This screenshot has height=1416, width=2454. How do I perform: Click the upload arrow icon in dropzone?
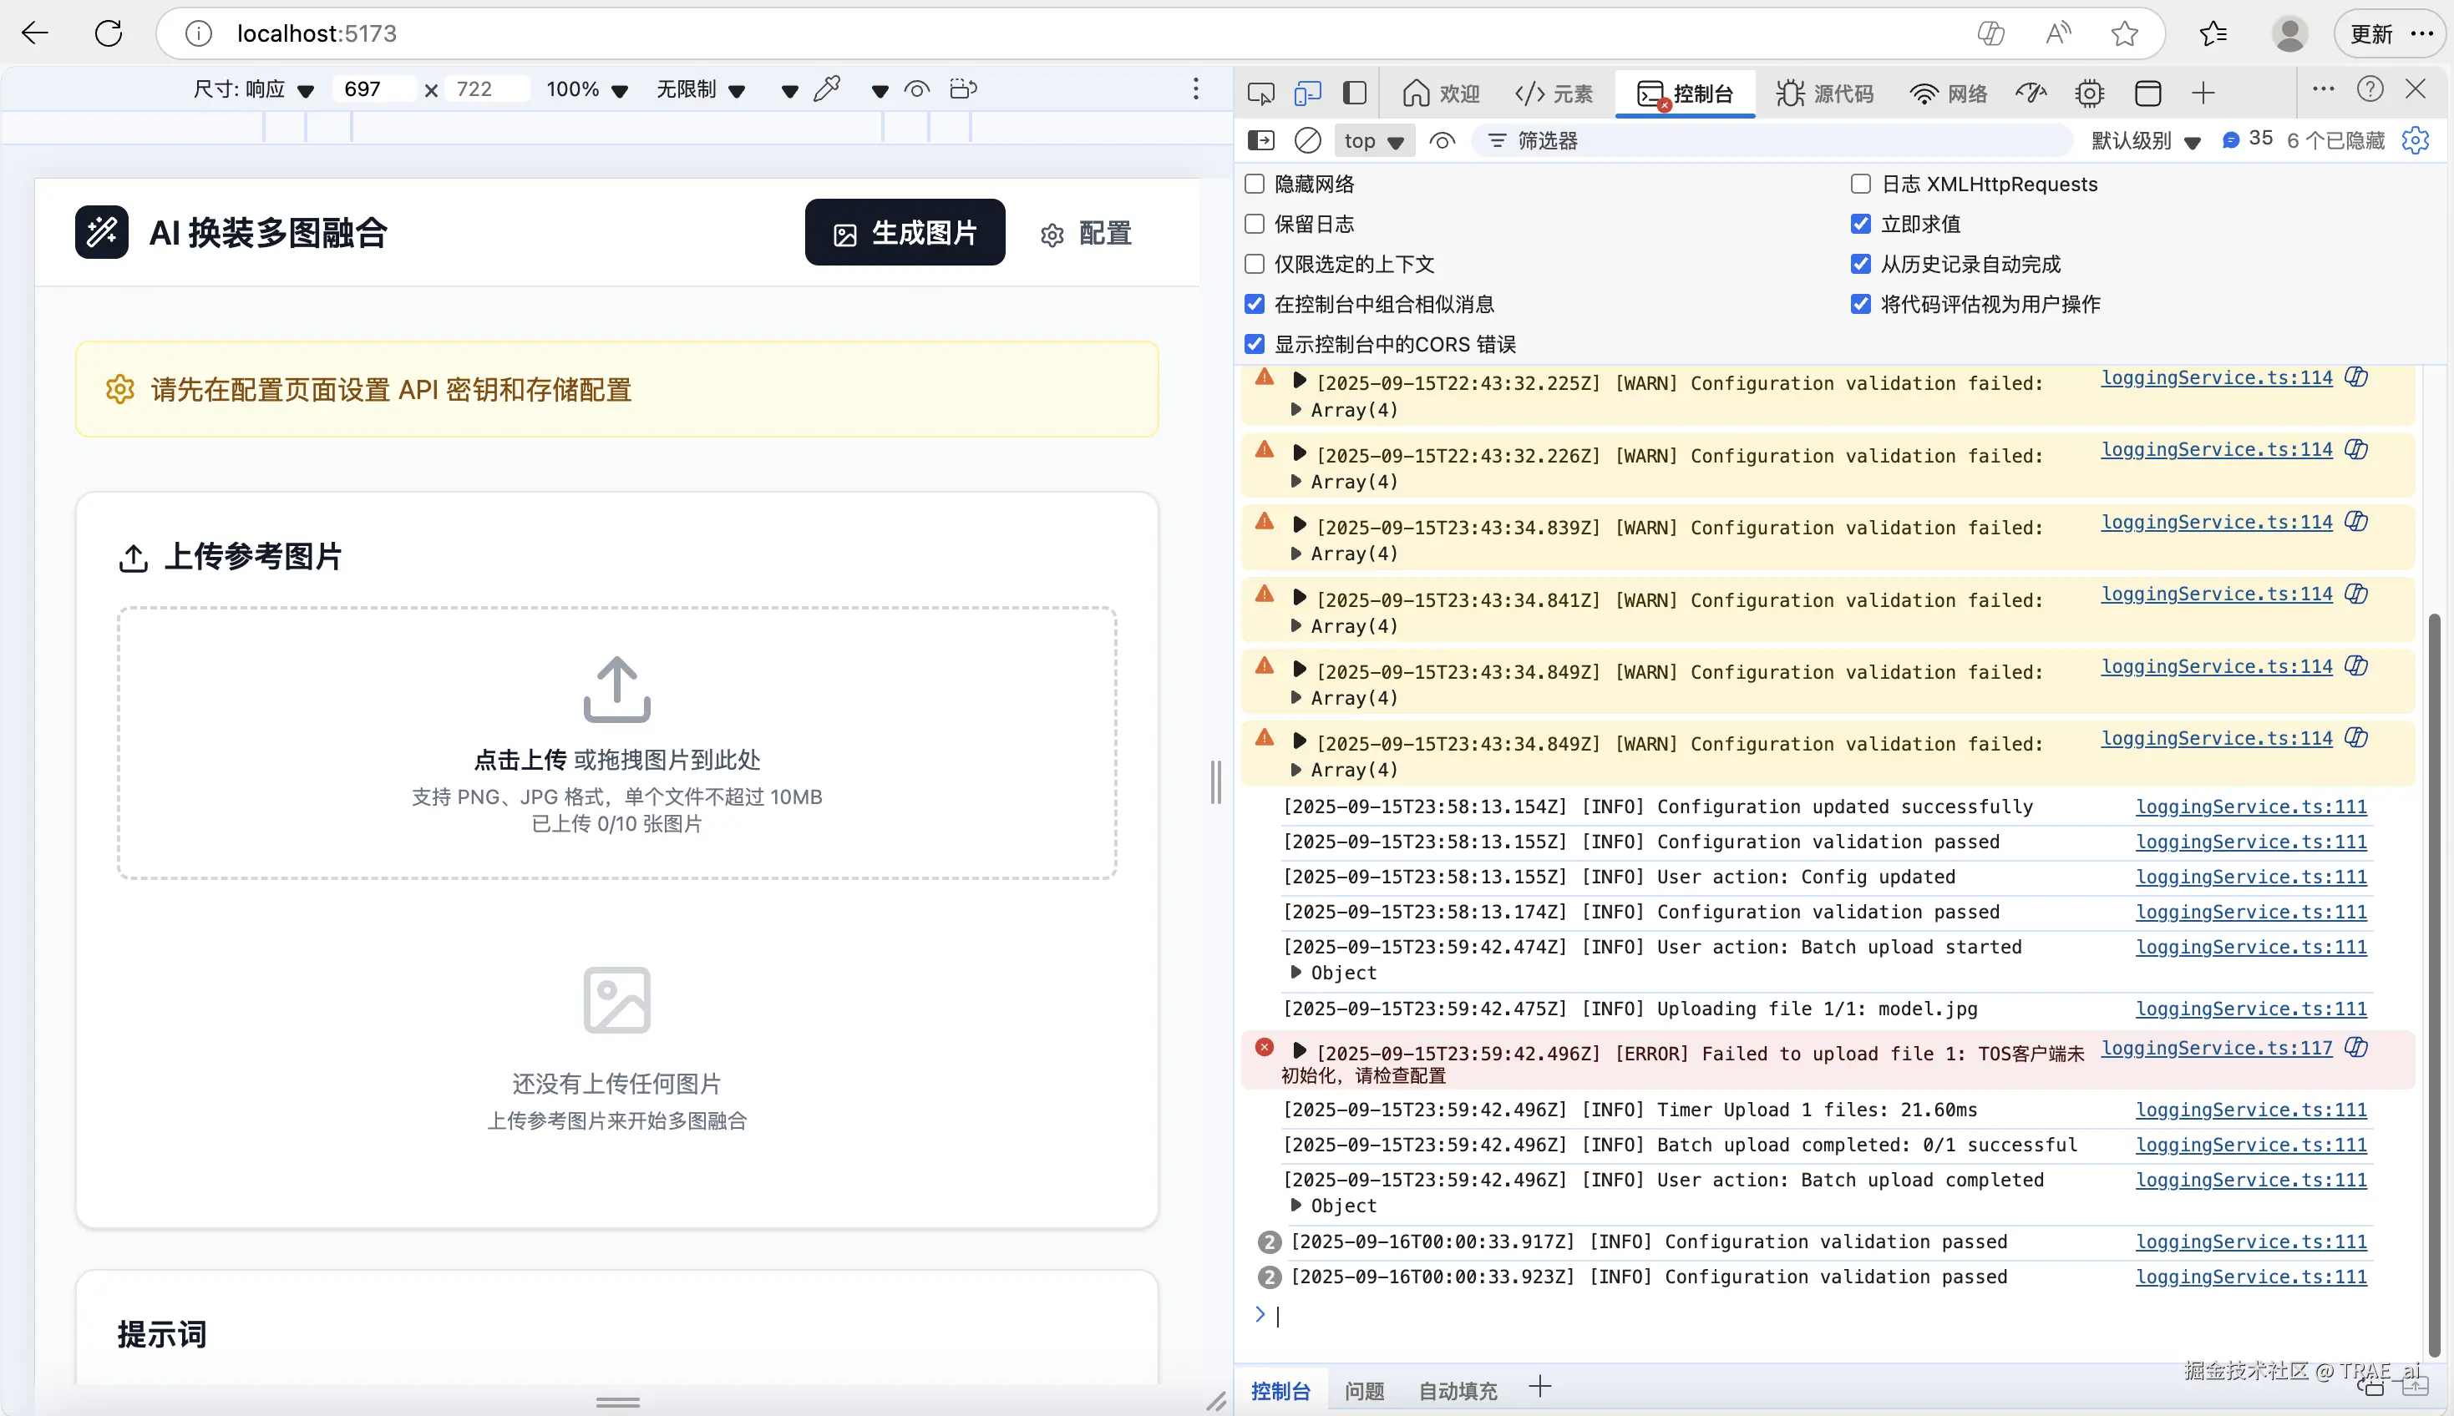tap(616, 689)
